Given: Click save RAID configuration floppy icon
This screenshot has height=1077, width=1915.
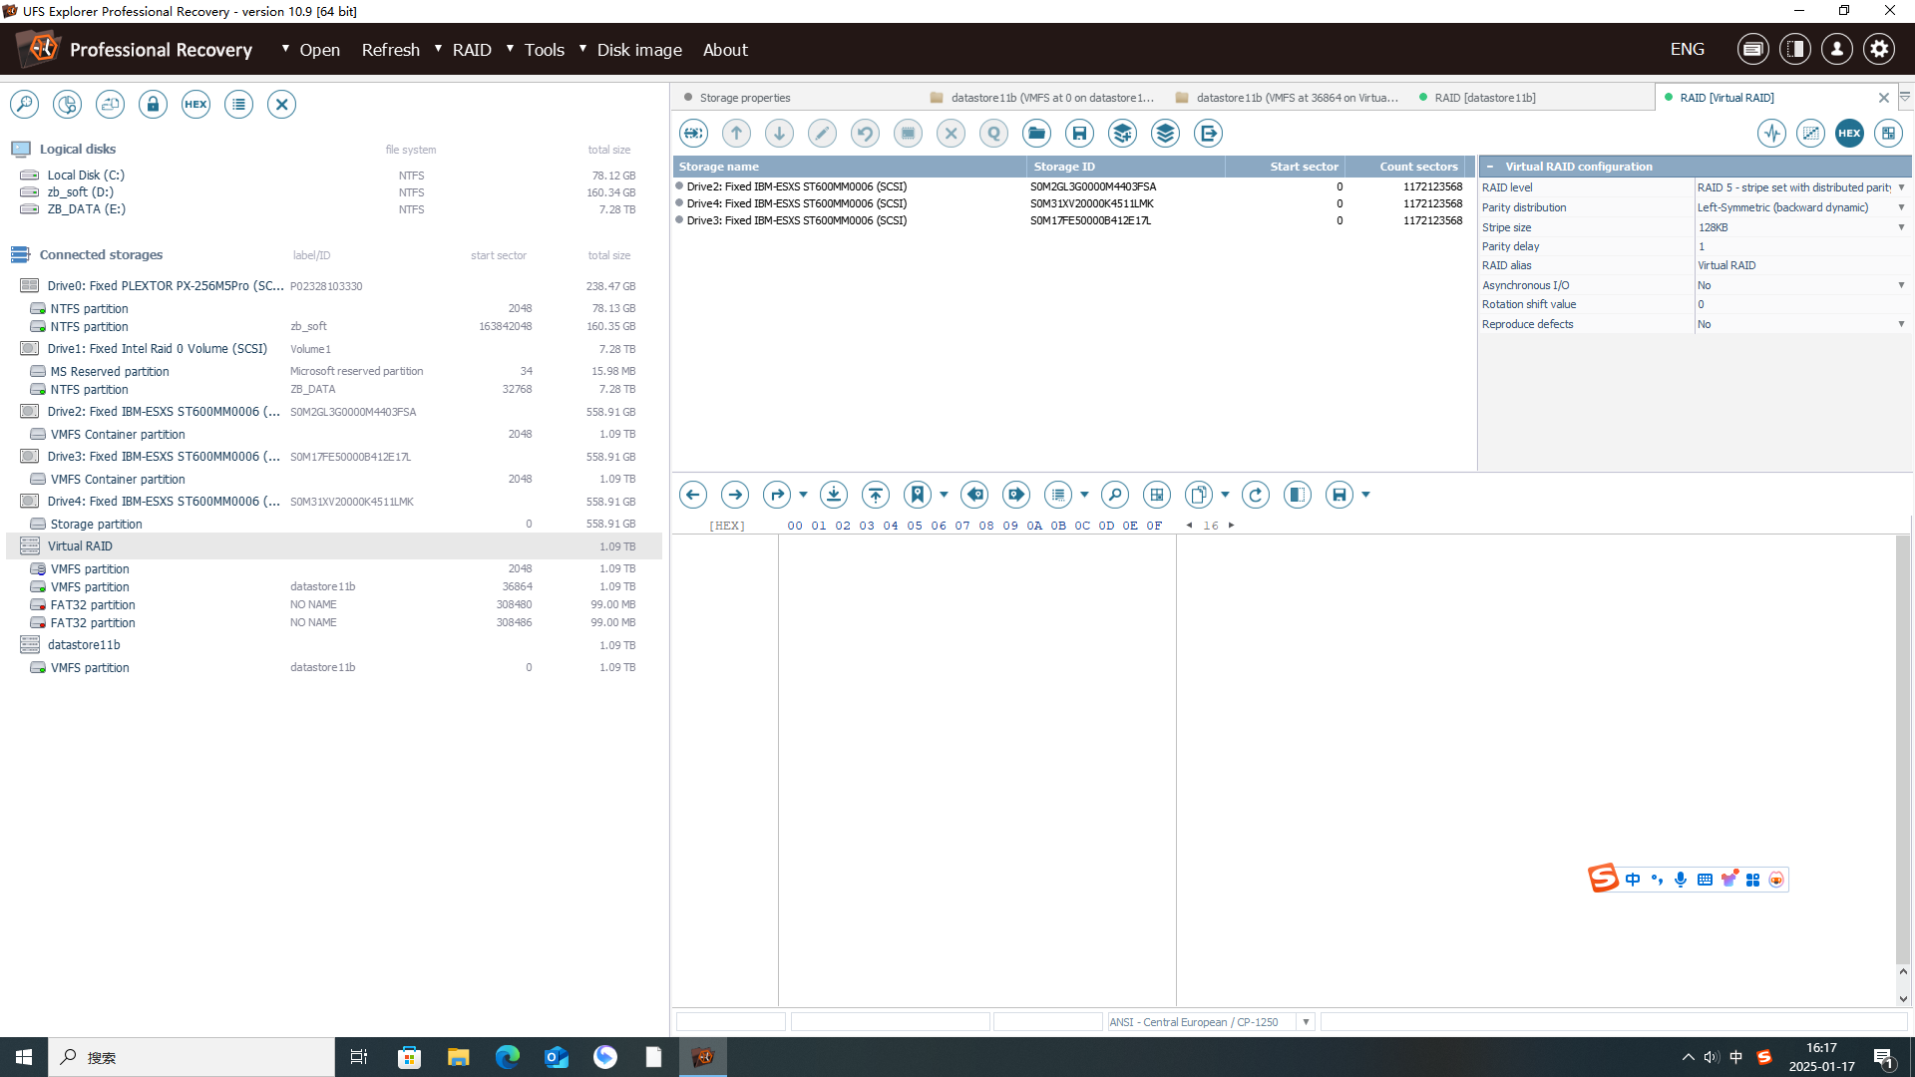Looking at the screenshot, I should (x=1079, y=133).
